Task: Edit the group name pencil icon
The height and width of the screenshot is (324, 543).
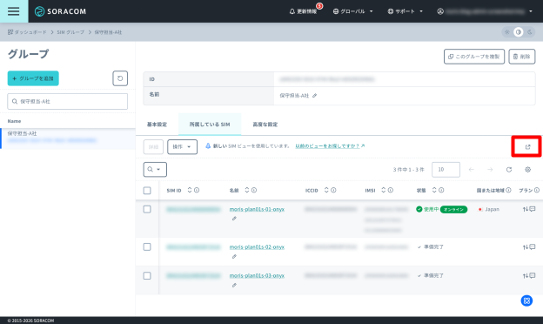Action: tap(314, 96)
